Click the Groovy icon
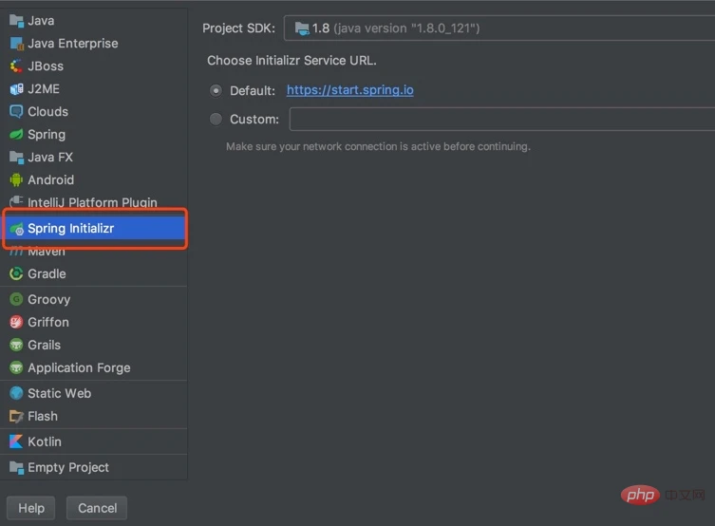 tap(16, 299)
